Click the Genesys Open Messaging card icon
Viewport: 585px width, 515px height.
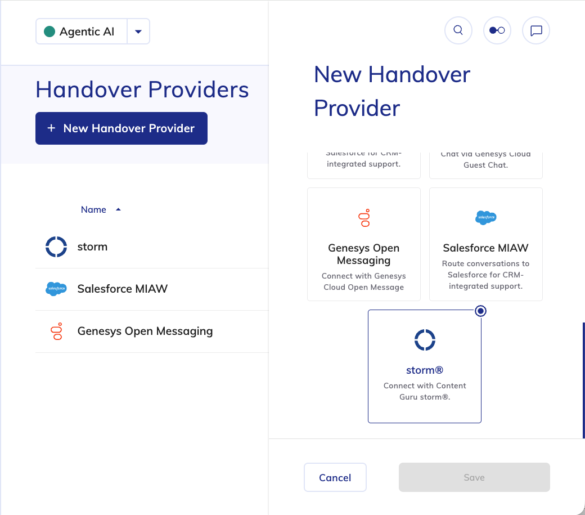(x=364, y=218)
